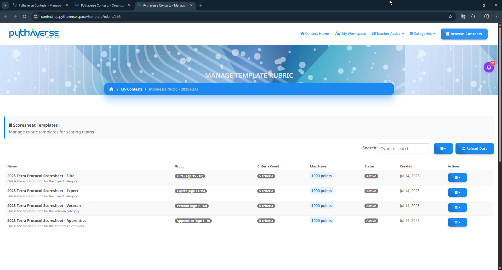Click the home icon in breadcrumb

(x=111, y=89)
